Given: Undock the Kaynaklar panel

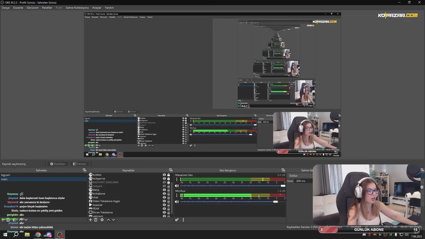Looking at the screenshot, I should pyautogui.click(x=171, y=170).
